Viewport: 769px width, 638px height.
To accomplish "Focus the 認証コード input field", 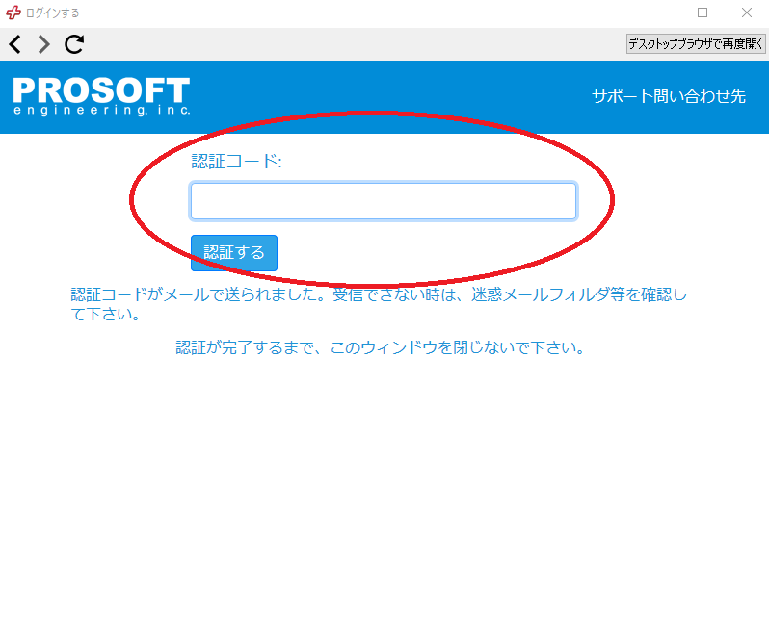I will [383, 202].
